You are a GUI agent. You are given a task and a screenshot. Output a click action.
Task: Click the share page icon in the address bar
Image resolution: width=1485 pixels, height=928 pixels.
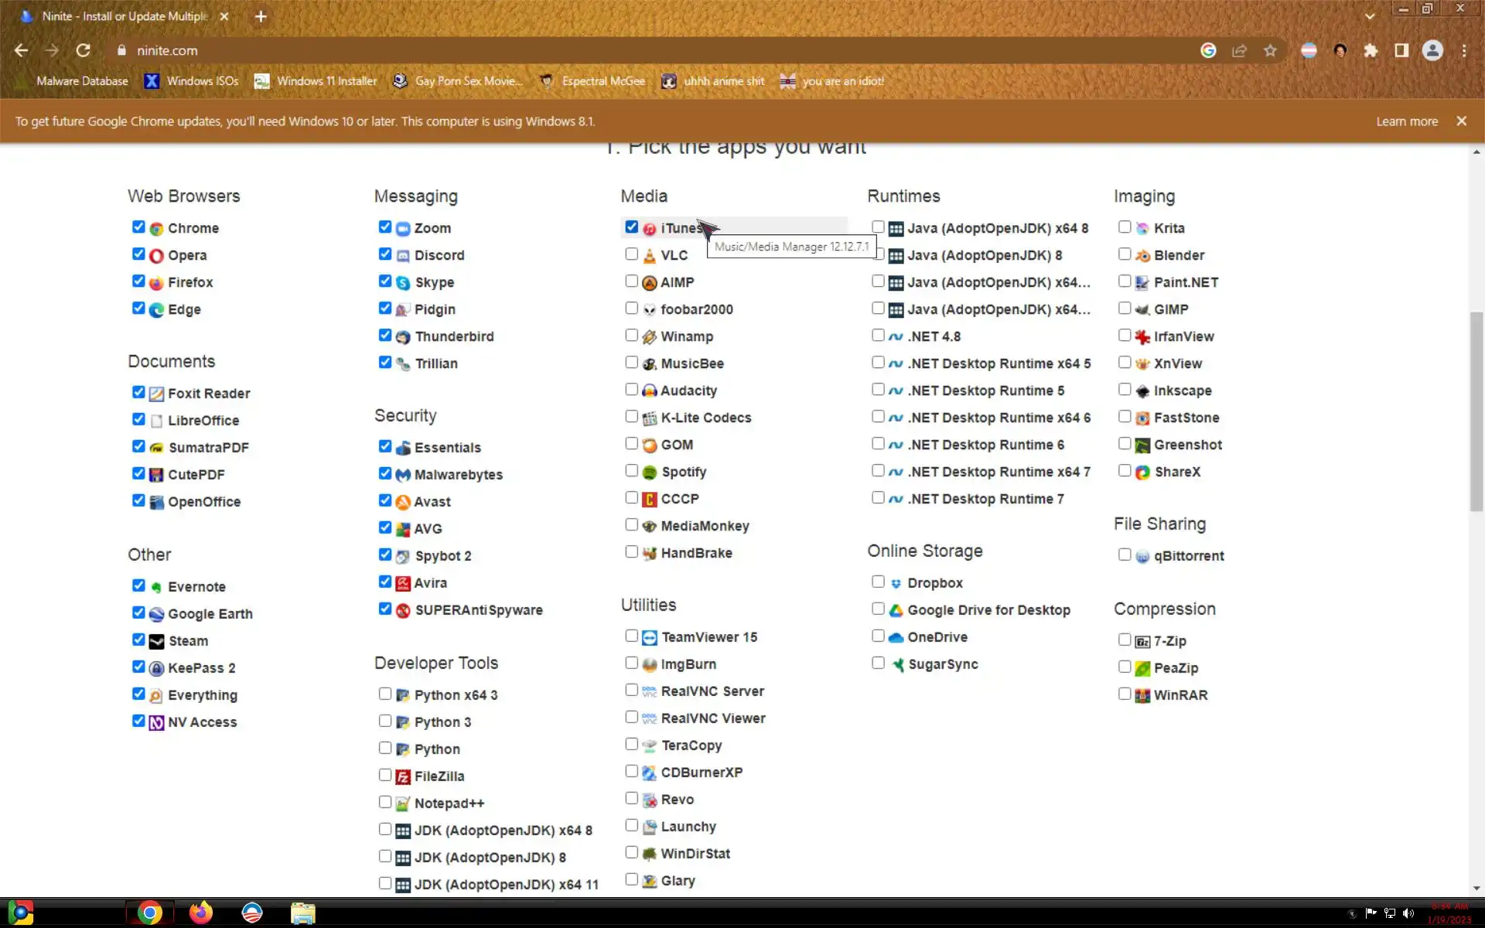(x=1239, y=50)
